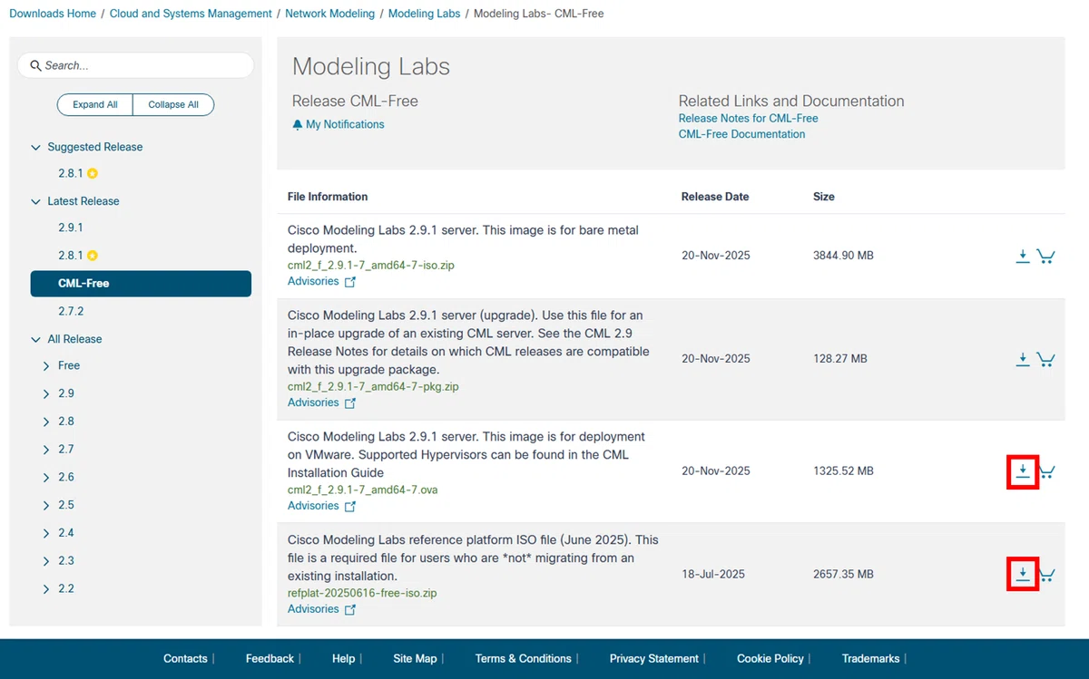Screen dimensions: 1089x679
Task: Expand the 2.6 release group
Action: pyautogui.click(x=46, y=478)
